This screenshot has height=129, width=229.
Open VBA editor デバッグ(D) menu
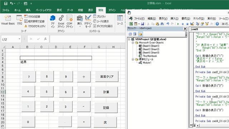click(x=199, y=19)
